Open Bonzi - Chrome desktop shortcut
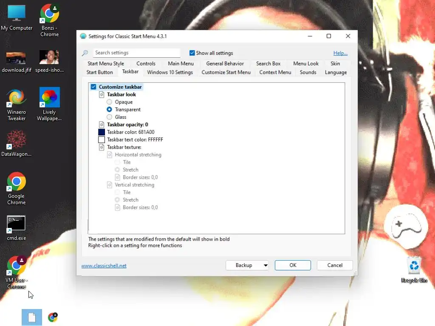 (x=49, y=20)
